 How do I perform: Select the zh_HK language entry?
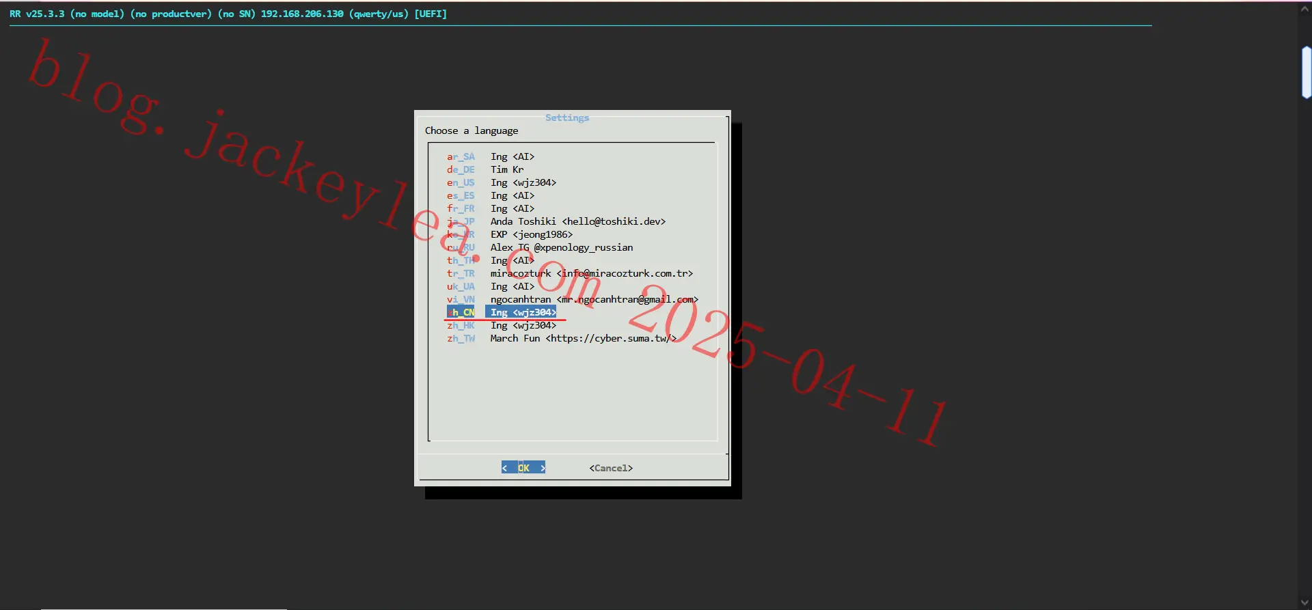pos(502,325)
